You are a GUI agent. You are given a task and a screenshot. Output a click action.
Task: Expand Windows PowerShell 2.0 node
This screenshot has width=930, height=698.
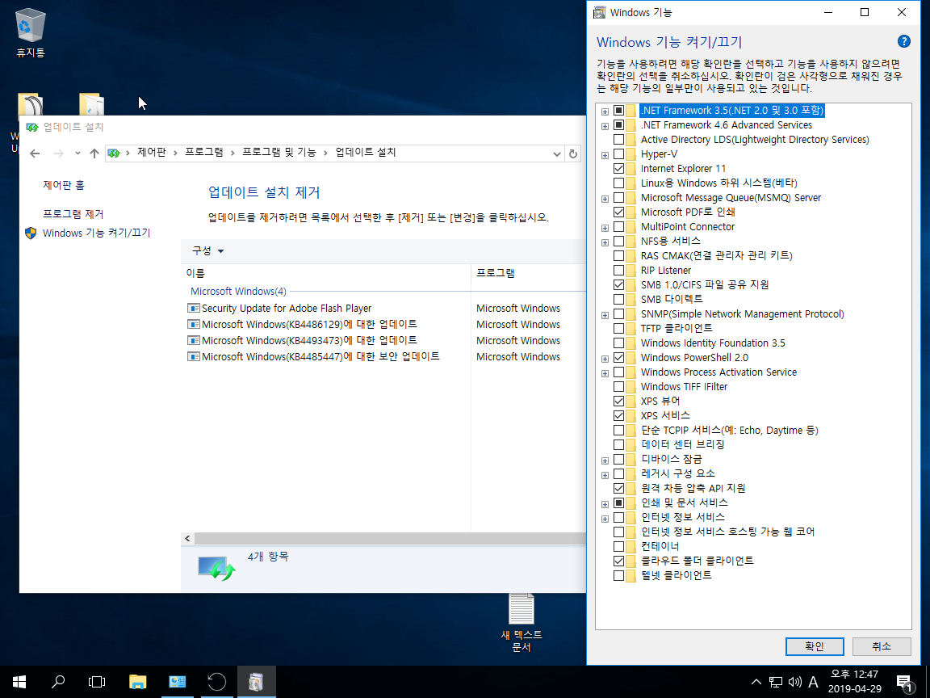click(x=605, y=359)
